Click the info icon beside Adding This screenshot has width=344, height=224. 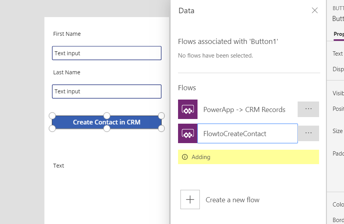pyautogui.click(x=185, y=157)
